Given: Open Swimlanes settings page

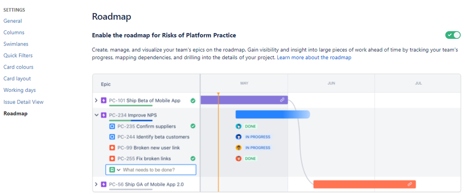Looking at the screenshot, I should (16, 44).
